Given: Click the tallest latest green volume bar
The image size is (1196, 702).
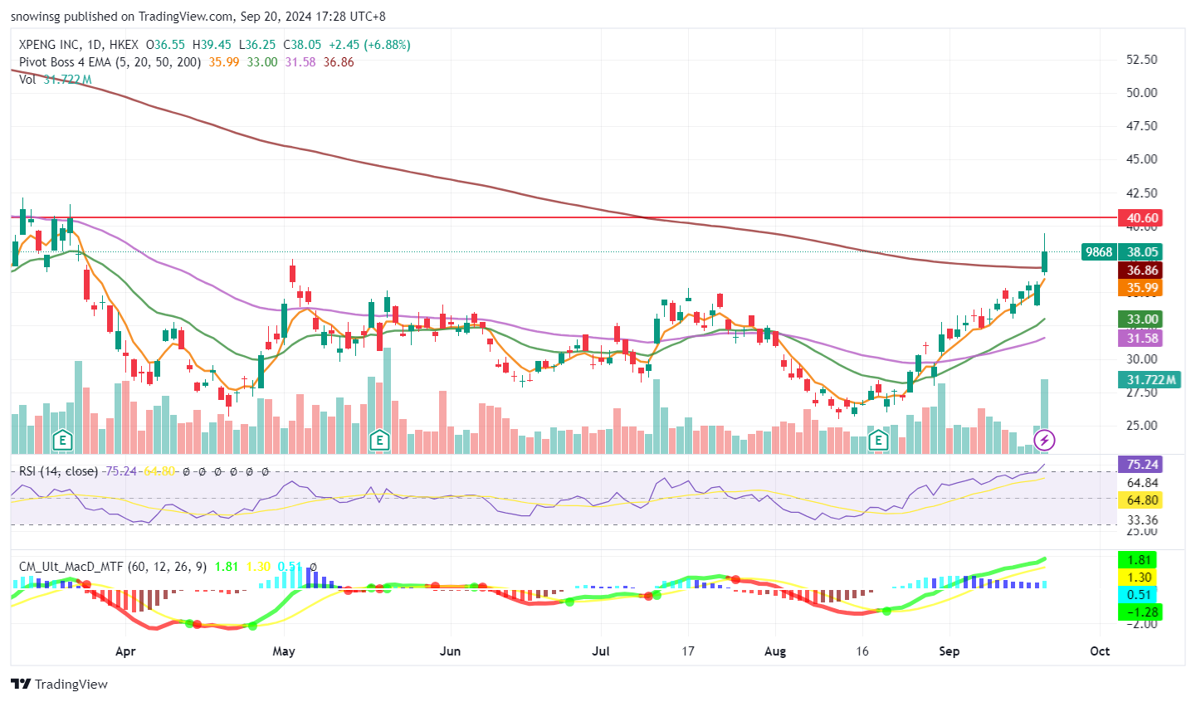Looking at the screenshot, I should (1045, 416).
